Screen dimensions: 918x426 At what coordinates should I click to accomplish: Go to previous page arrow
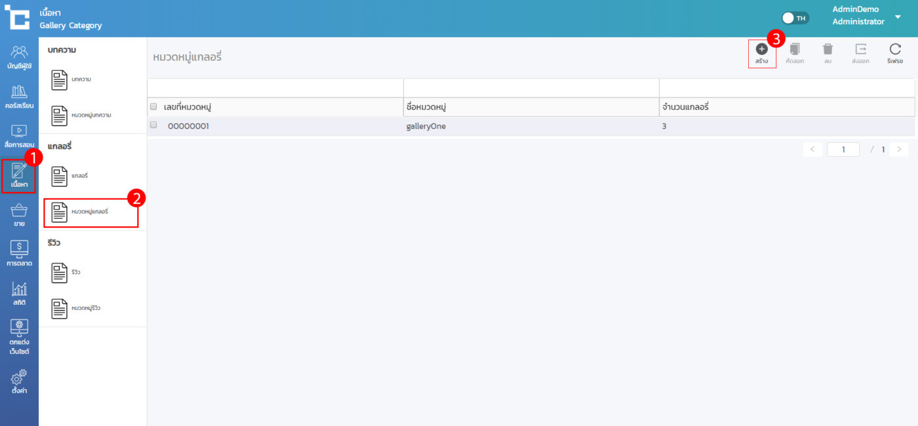pos(812,149)
